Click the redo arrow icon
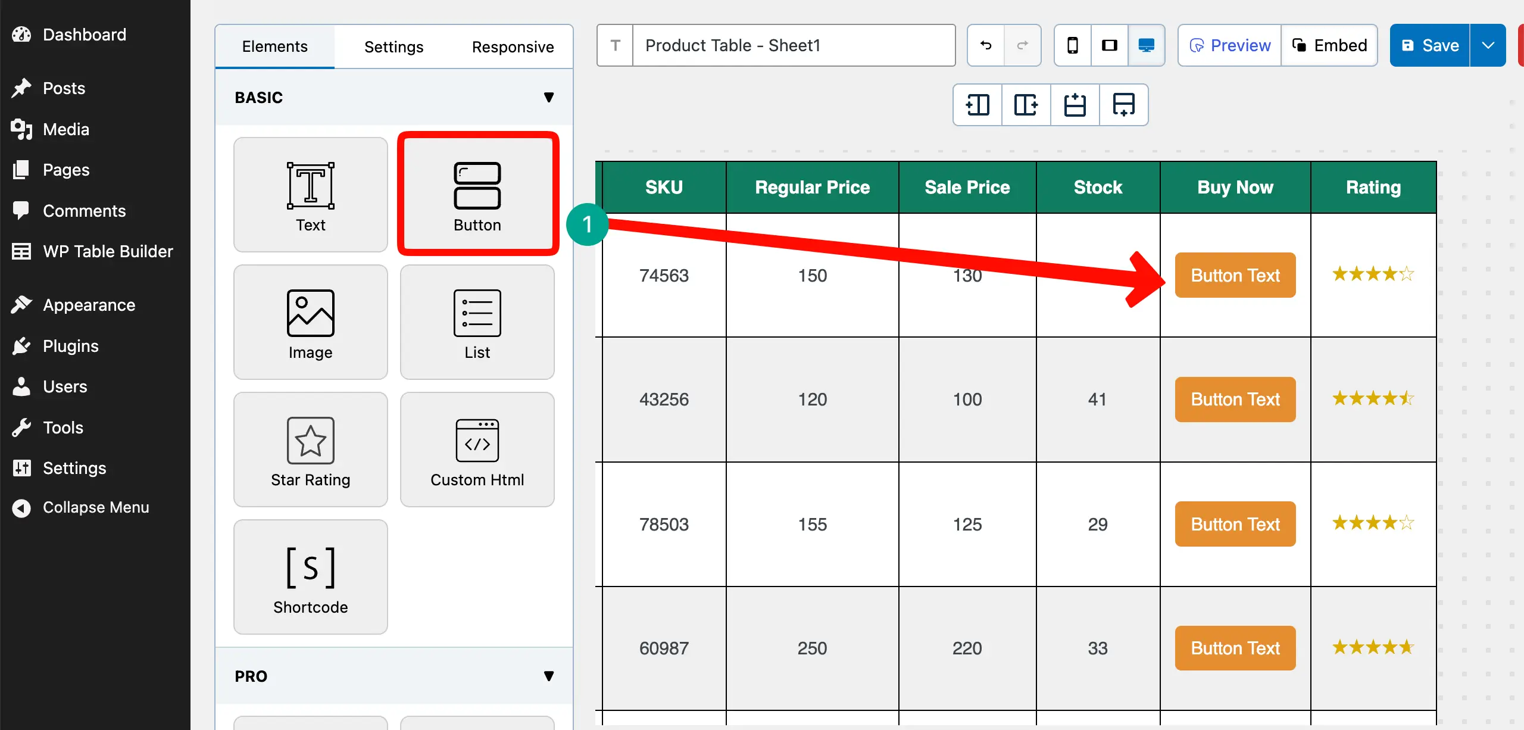The width and height of the screenshot is (1524, 730). pos(1022,45)
